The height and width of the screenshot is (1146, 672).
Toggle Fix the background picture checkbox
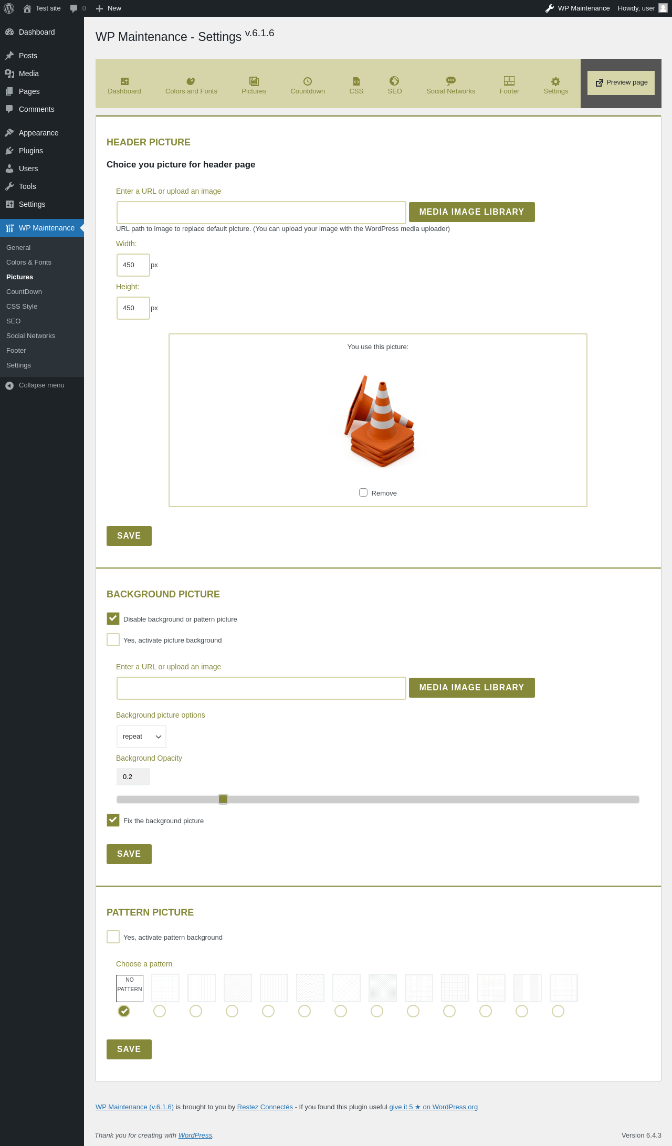click(x=113, y=820)
